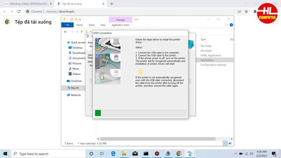
Task: Launch Microsoft Edge from taskbar
Action: [x=113, y=154]
